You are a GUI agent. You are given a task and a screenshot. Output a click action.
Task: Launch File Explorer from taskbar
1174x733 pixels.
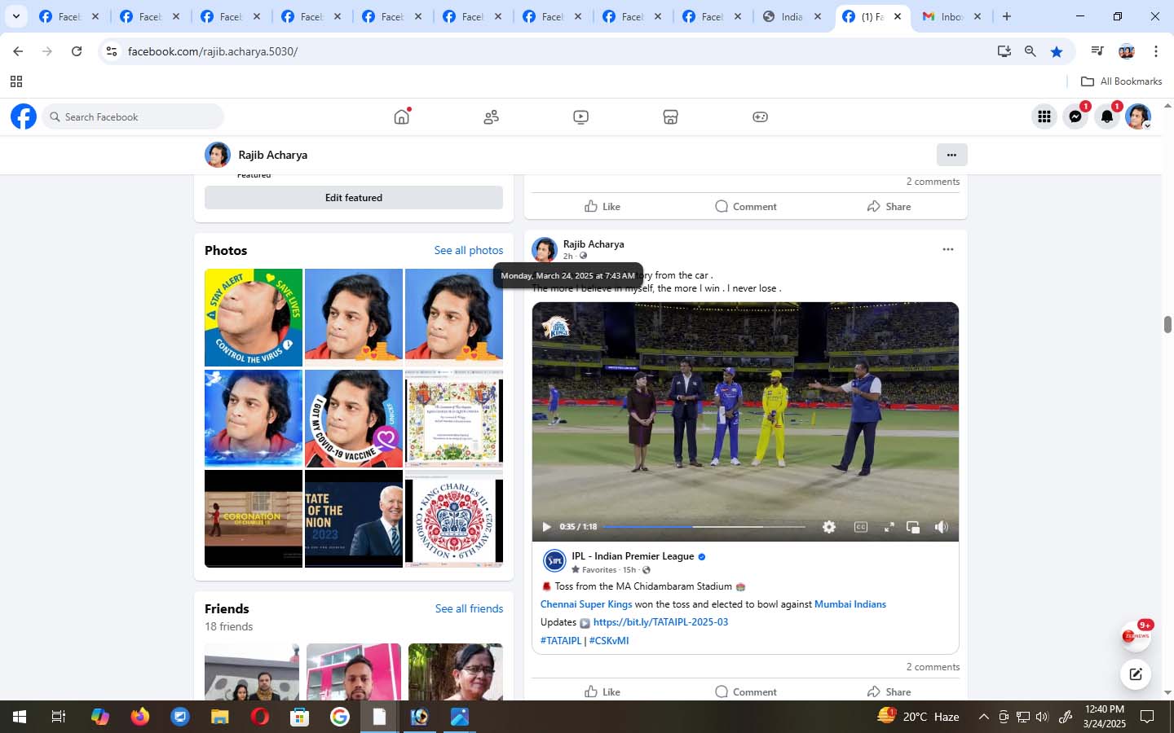pyautogui.click(x=220, y=717)
